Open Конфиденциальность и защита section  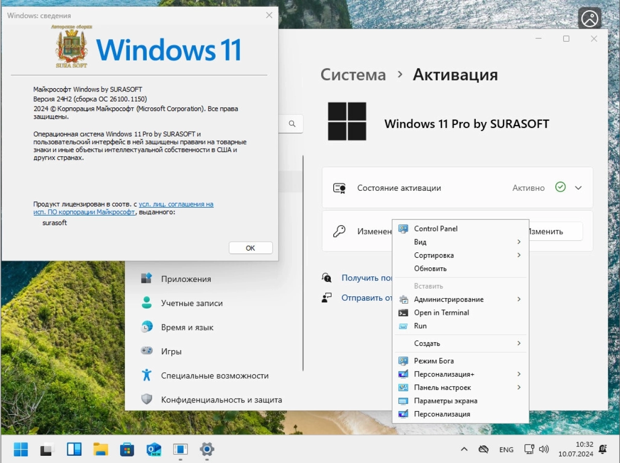[x=221, y=400]
